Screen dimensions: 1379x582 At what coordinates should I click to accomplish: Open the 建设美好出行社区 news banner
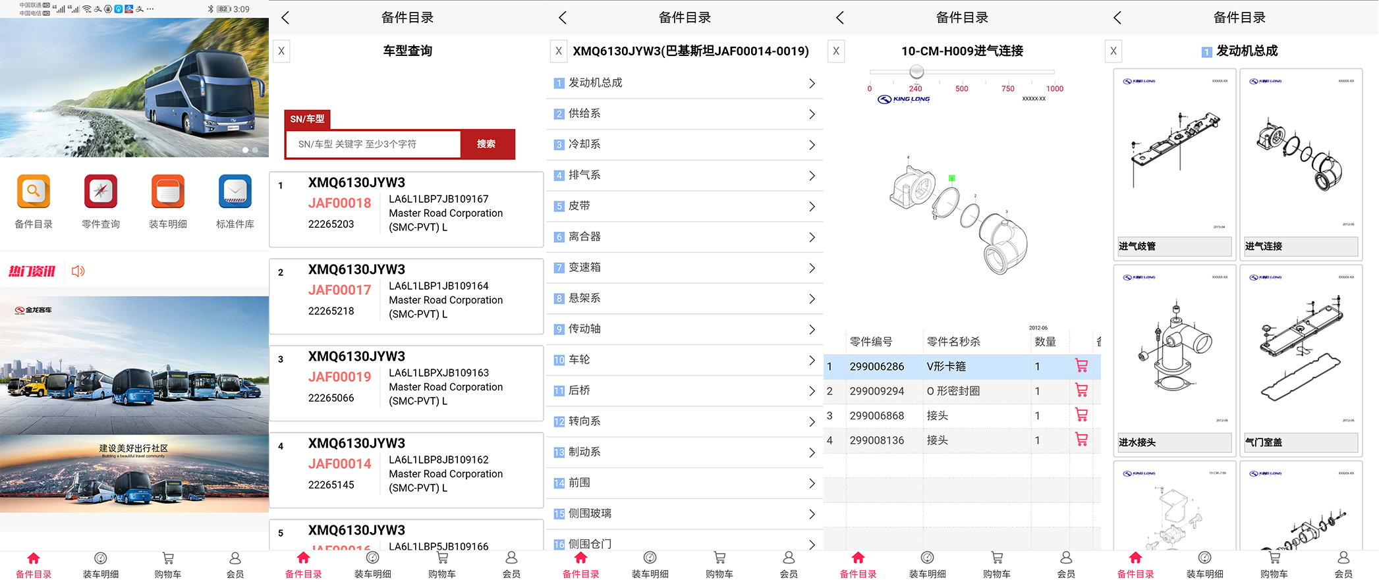point(134,474)
